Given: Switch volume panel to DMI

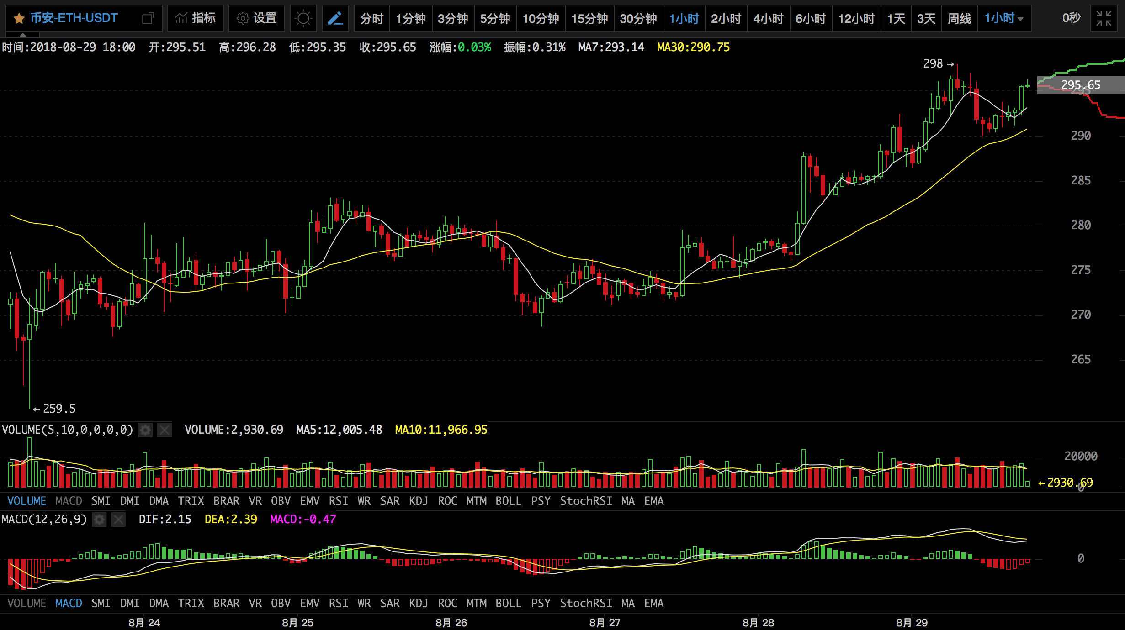Looking at the screenshot, I should click(130, 501).
